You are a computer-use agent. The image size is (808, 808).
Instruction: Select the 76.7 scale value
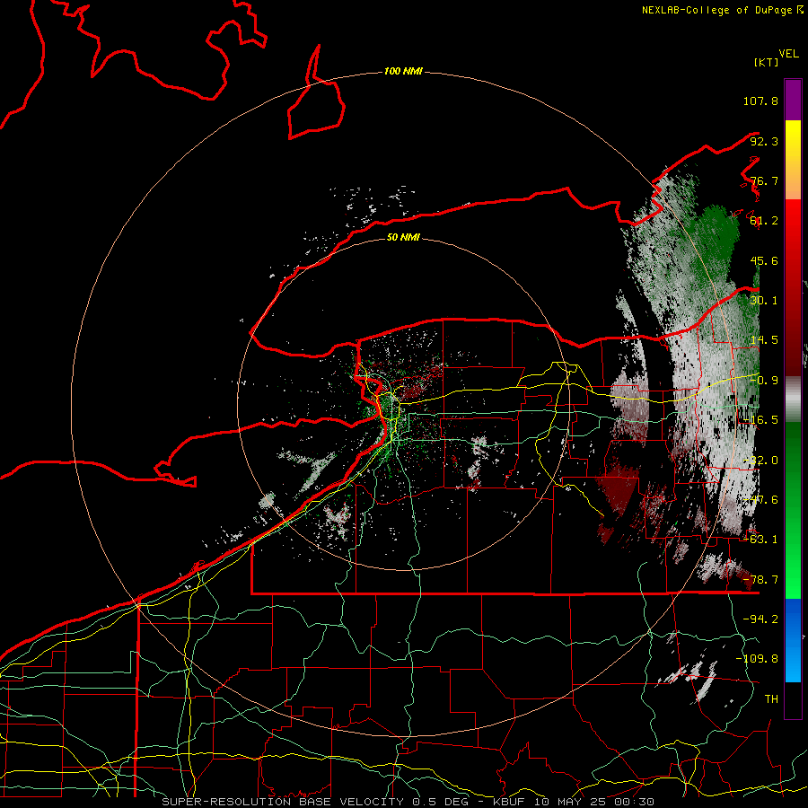(x=764, y=180)
